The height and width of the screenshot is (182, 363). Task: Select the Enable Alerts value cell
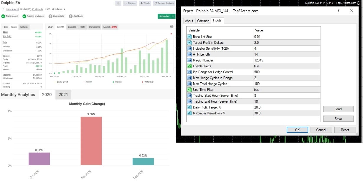tap(287, 66)
